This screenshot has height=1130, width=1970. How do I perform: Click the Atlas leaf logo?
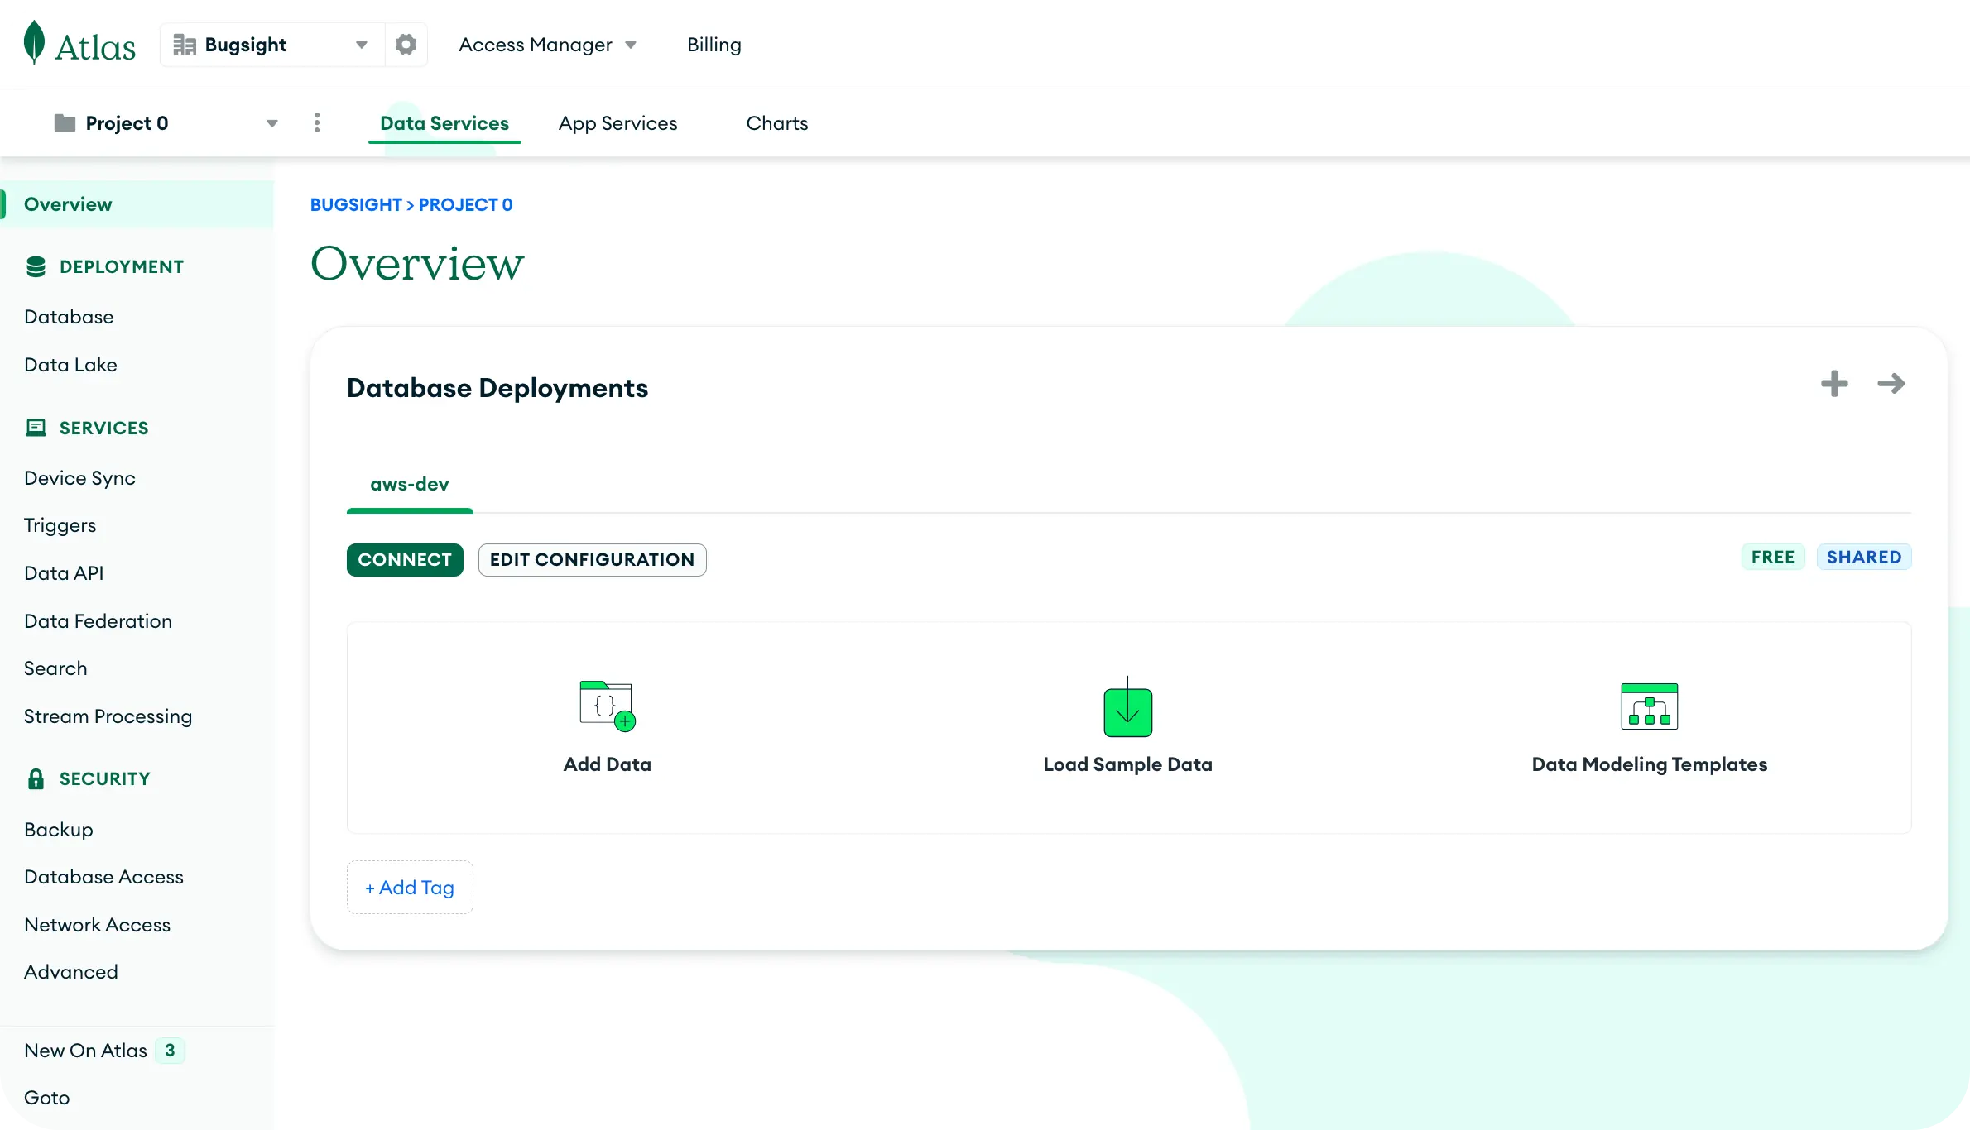pos(34,43)
